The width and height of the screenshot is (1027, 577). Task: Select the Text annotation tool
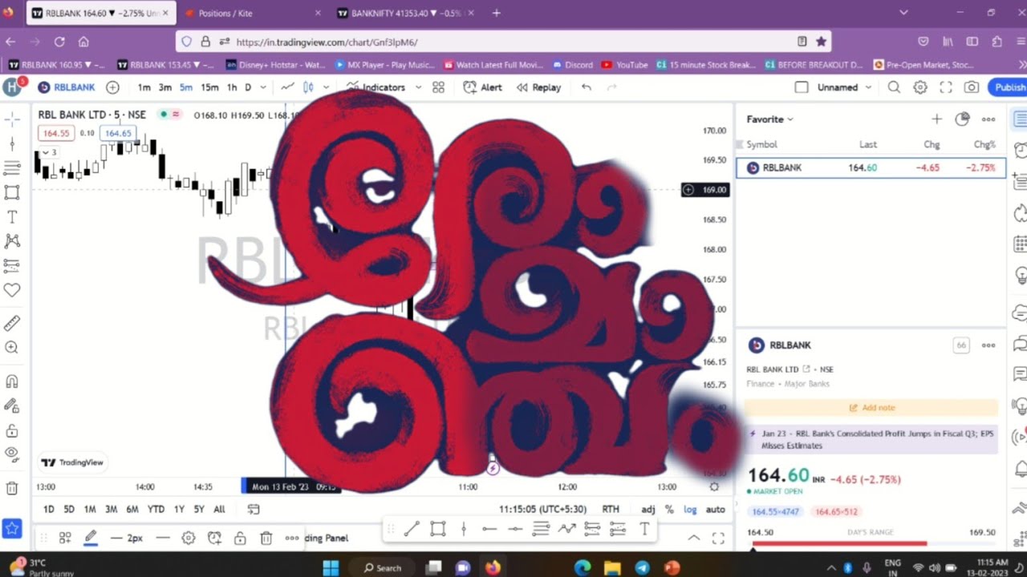(12, 217)
